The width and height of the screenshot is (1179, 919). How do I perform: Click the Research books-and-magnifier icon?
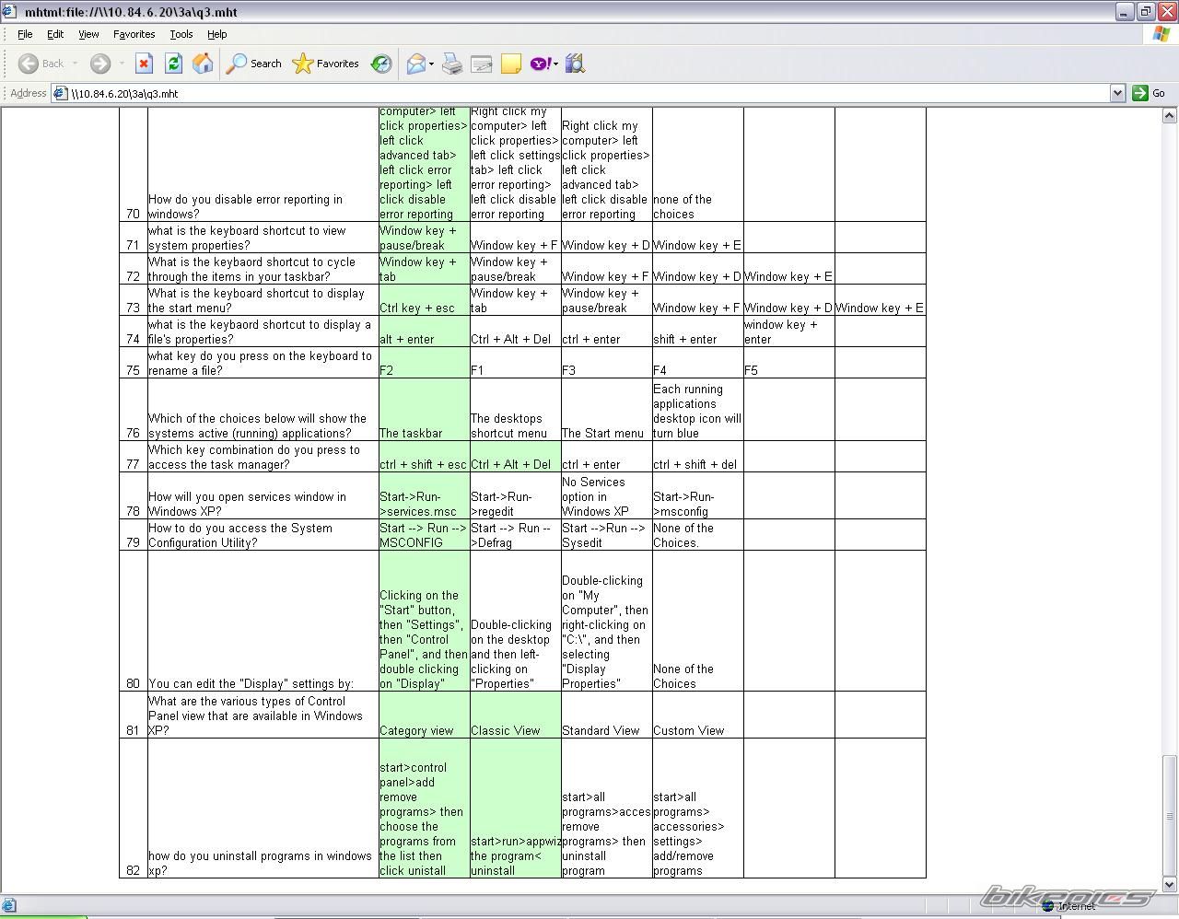click(576, 64)
